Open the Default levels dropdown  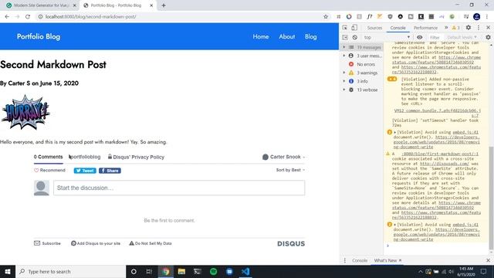tap(462, 37)
